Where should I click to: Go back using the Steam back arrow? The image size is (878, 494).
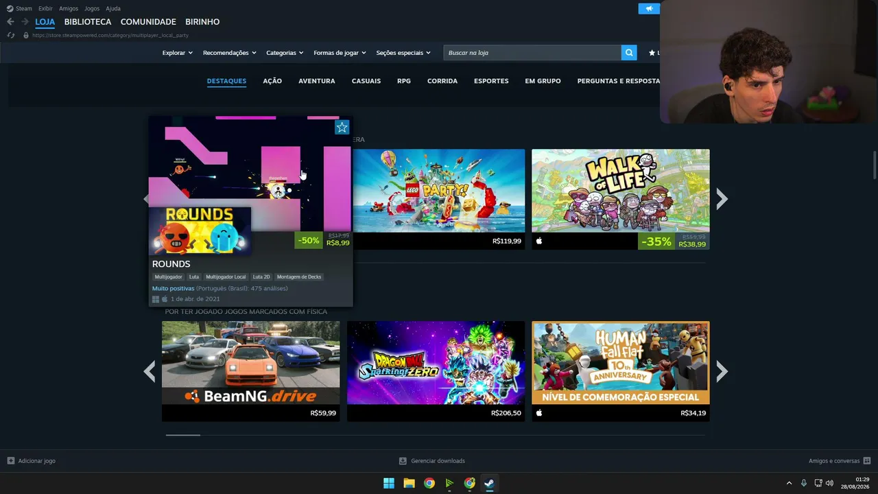[x=10, y=22]
